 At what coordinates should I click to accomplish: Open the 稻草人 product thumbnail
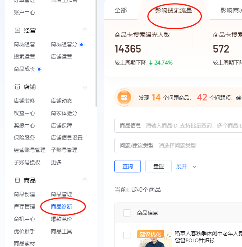coord(151,239)
